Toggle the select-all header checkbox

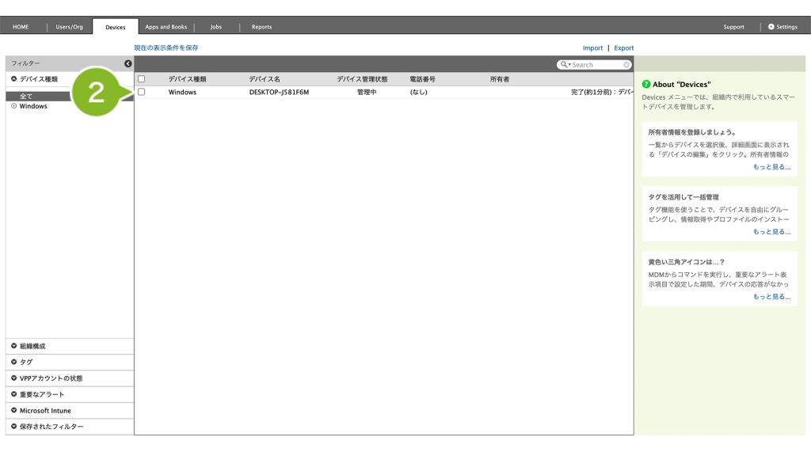coord(141,79)
